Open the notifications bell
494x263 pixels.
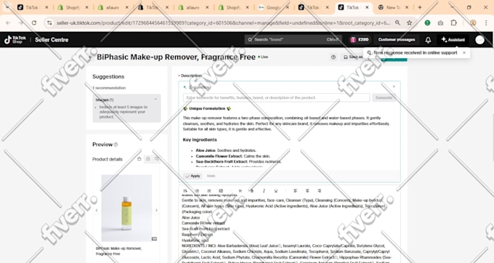click(428, 40)
